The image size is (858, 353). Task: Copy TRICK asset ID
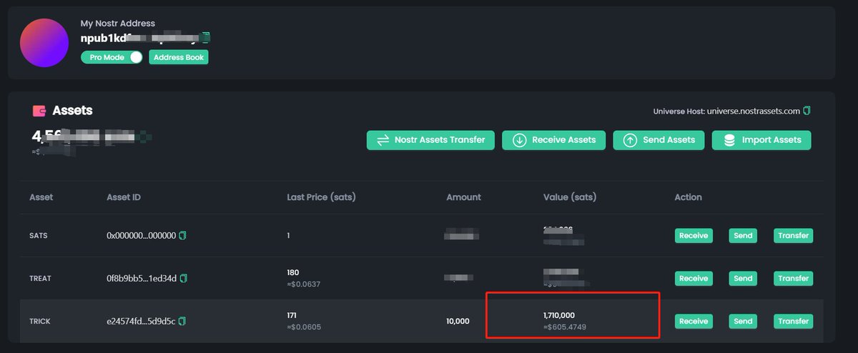click(182, 321)
